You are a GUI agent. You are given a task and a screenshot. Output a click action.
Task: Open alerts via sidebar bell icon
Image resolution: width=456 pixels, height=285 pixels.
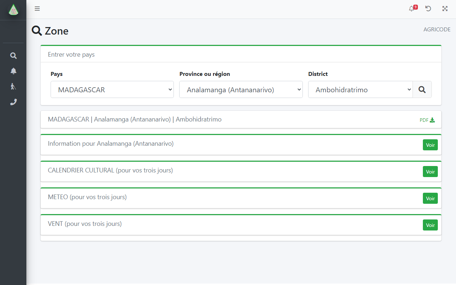click(x=13, y=71)
